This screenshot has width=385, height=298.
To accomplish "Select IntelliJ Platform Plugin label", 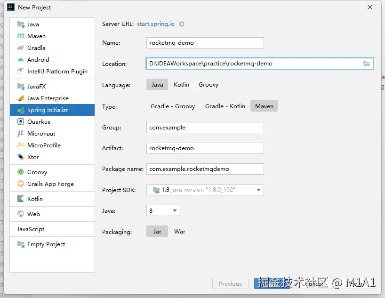I will (57, 71).
